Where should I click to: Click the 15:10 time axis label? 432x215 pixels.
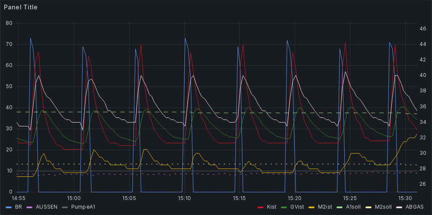coord(184,198)
